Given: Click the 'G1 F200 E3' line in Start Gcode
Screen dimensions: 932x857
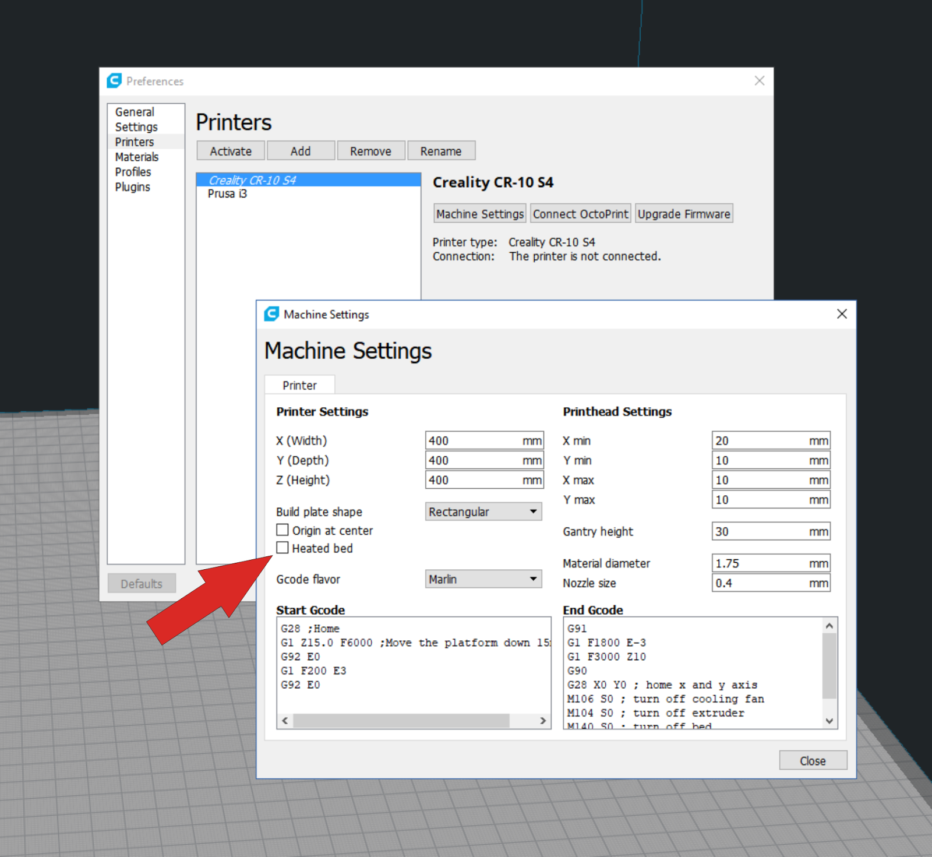Looking at the screenshot, I should tap(313, 671).
